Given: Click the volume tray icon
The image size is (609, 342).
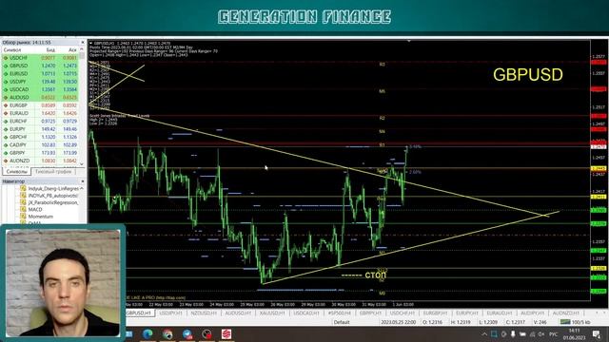Looking at the screenshot, I should coord(541,334).
